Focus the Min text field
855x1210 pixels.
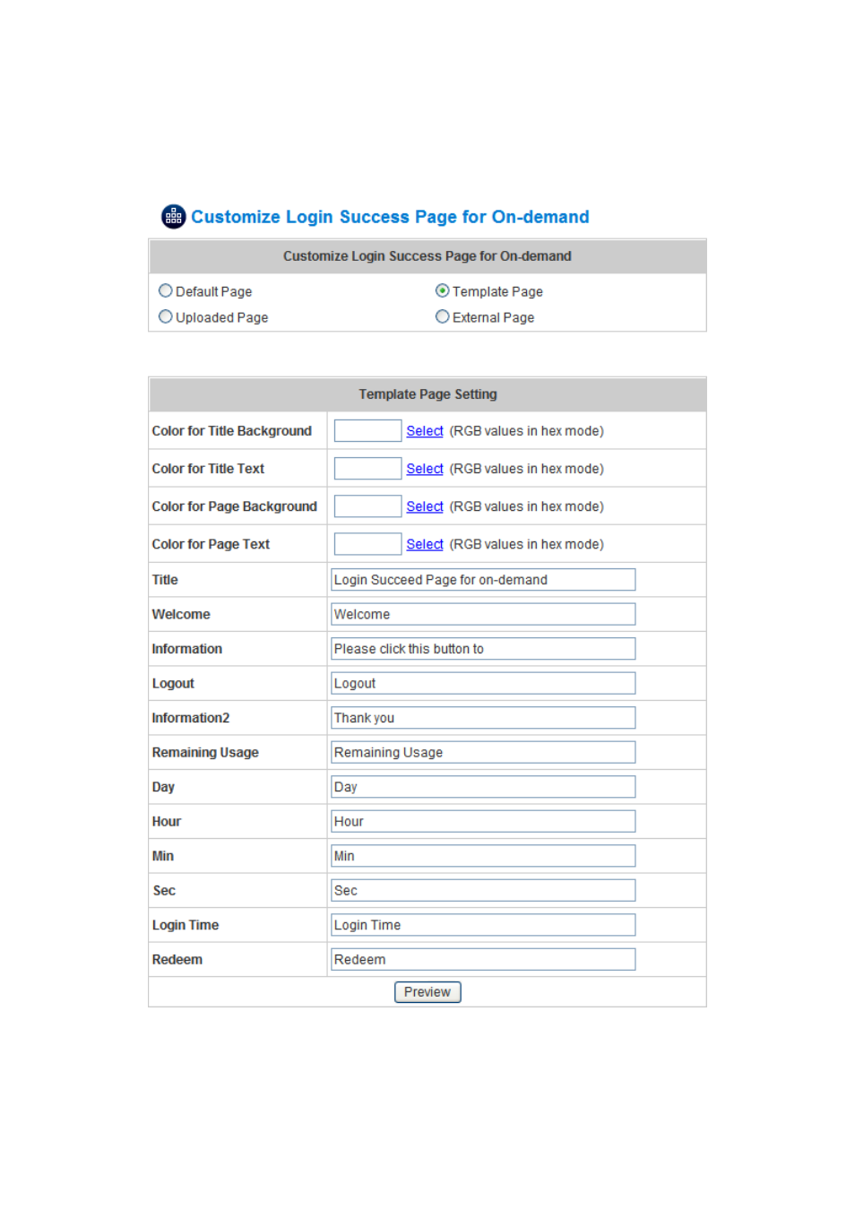point(483,856)
